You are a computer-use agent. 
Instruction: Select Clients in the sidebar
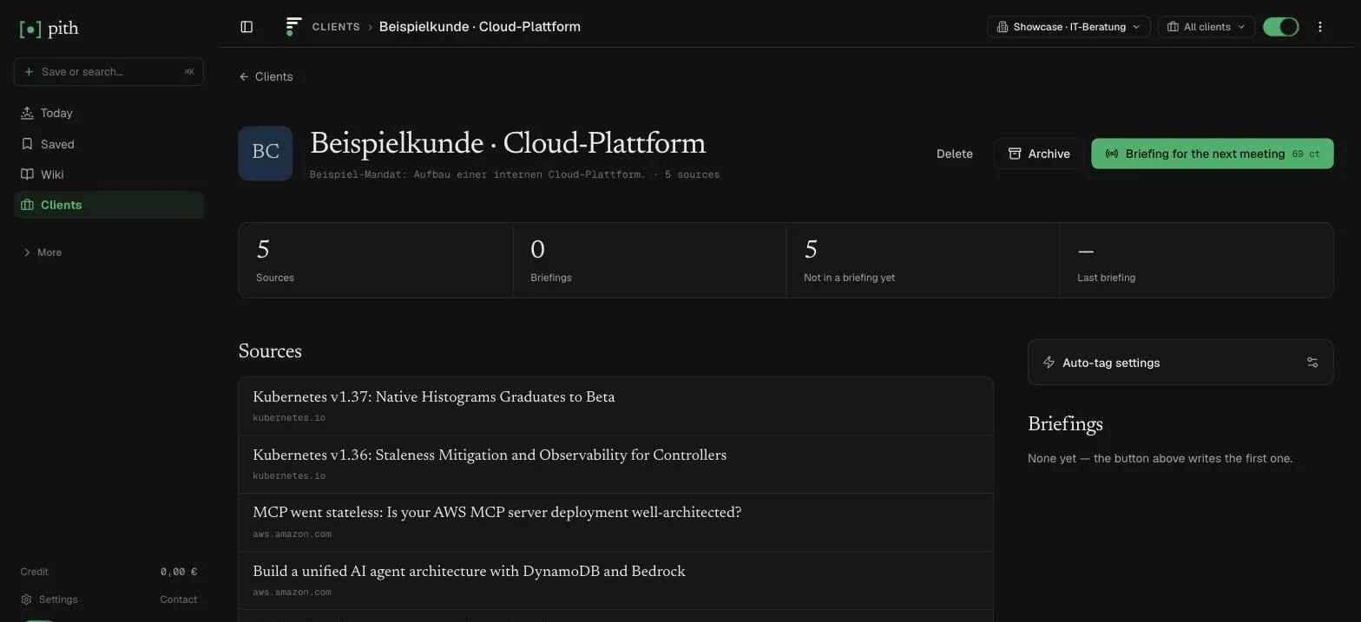pyautogui.click(x=108, y=205)
